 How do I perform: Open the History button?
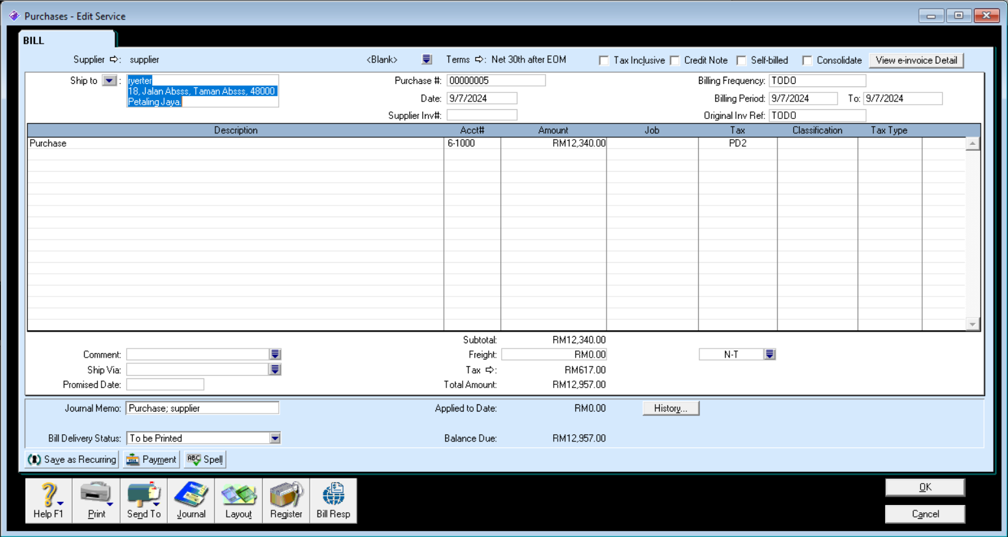(x=670, y=408)
